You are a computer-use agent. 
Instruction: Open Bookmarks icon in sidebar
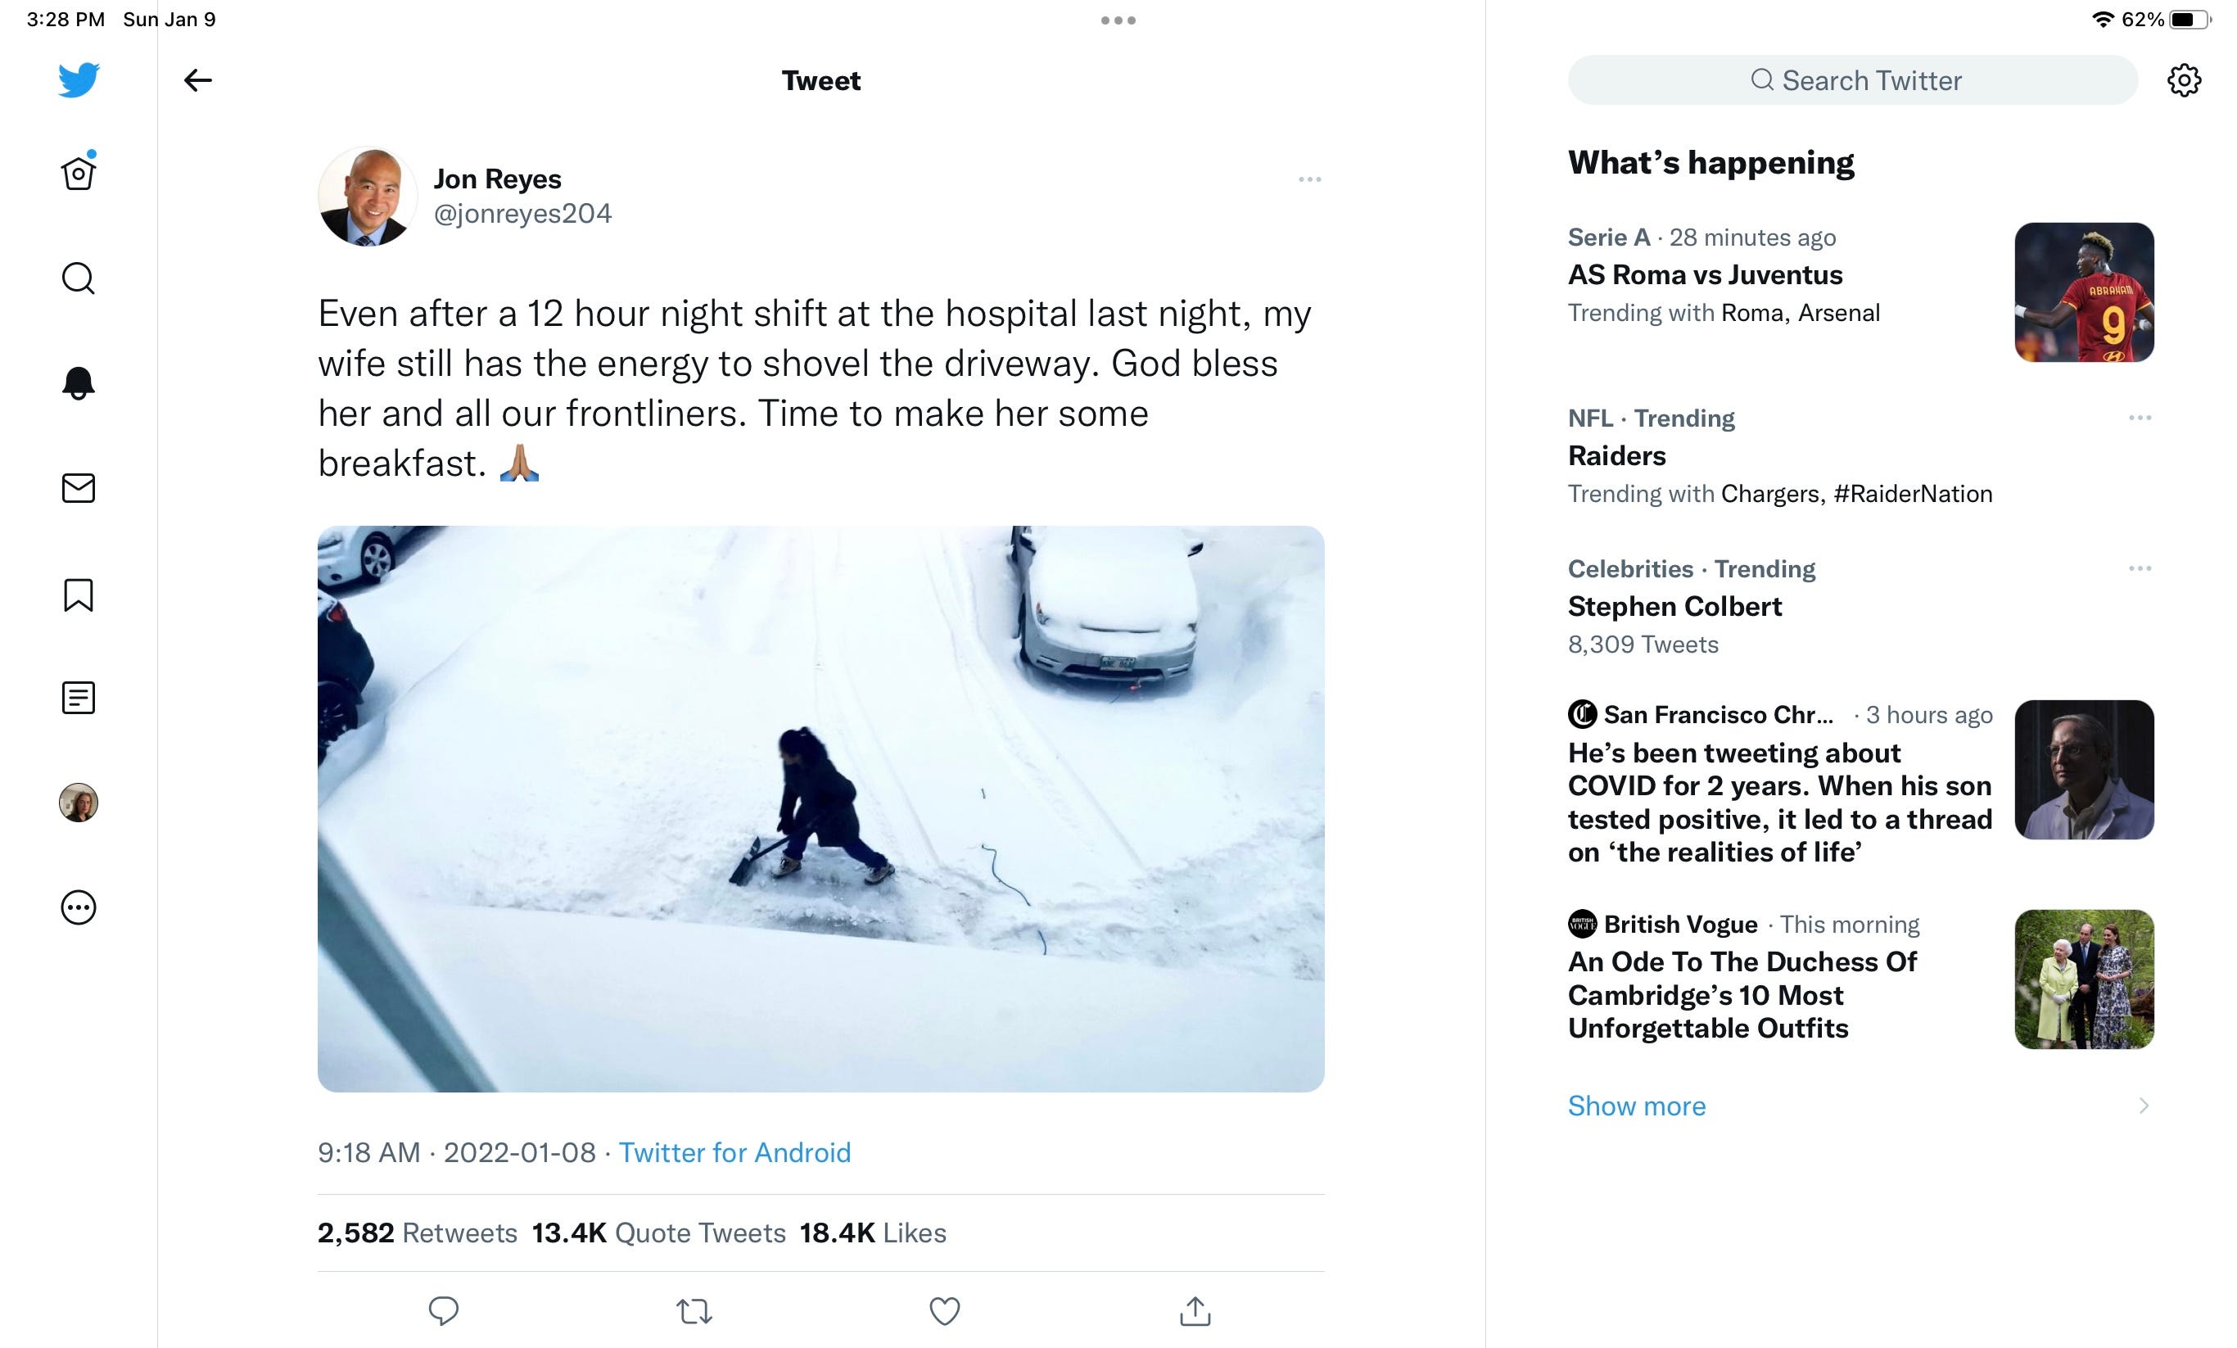(x=78, y=595)
